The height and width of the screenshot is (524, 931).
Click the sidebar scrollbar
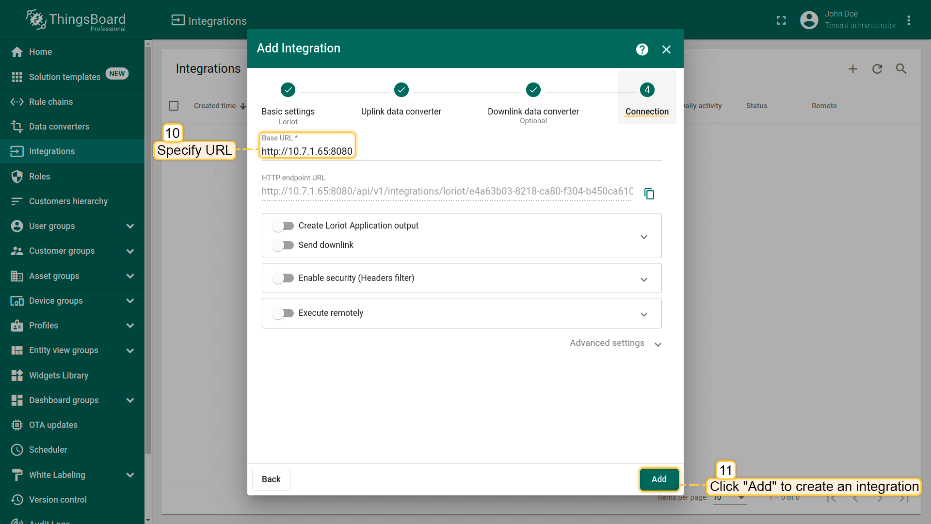pyautogui.click(x=148, y=250)
